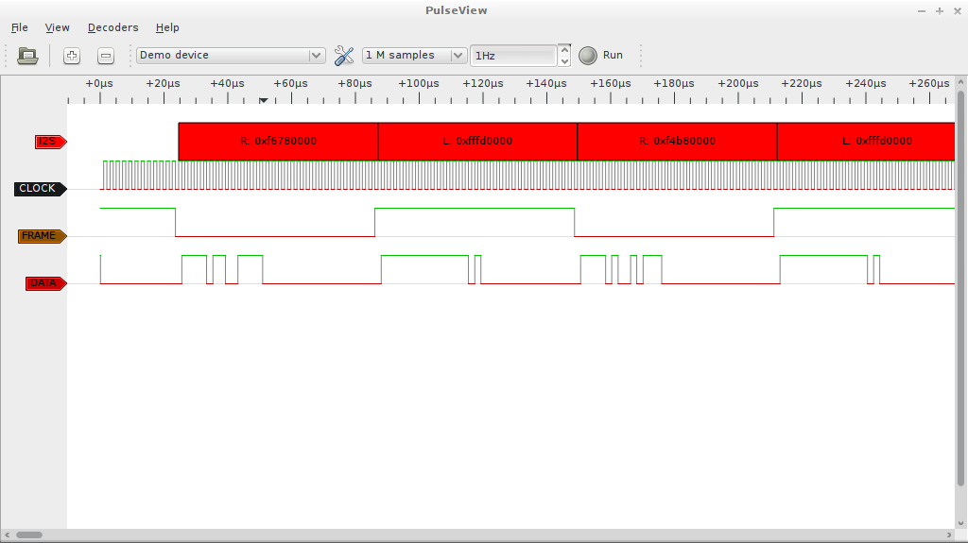
Task: Select the CLOCK channel label
Action: (39, 189)
